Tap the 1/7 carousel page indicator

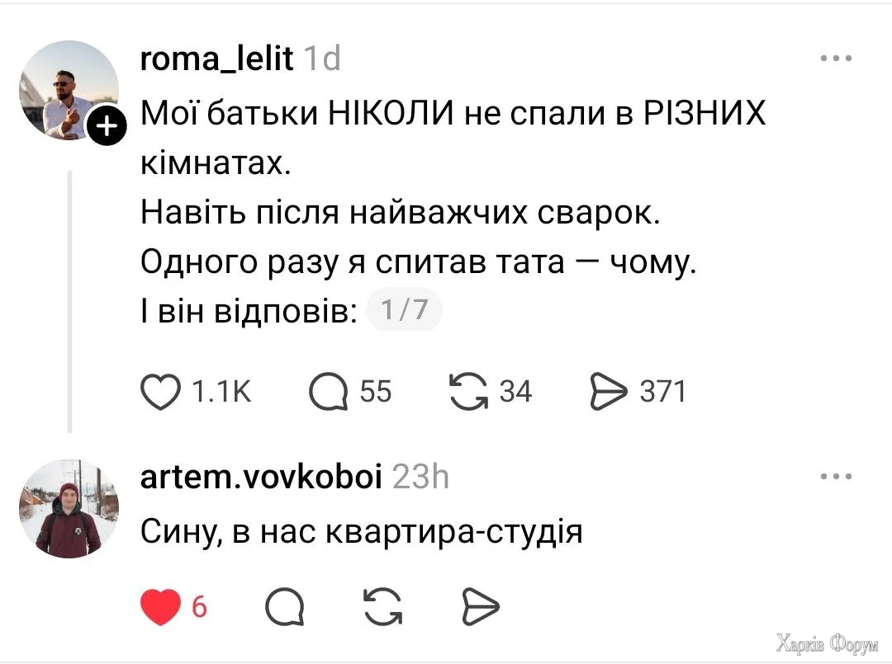[404, 308]
